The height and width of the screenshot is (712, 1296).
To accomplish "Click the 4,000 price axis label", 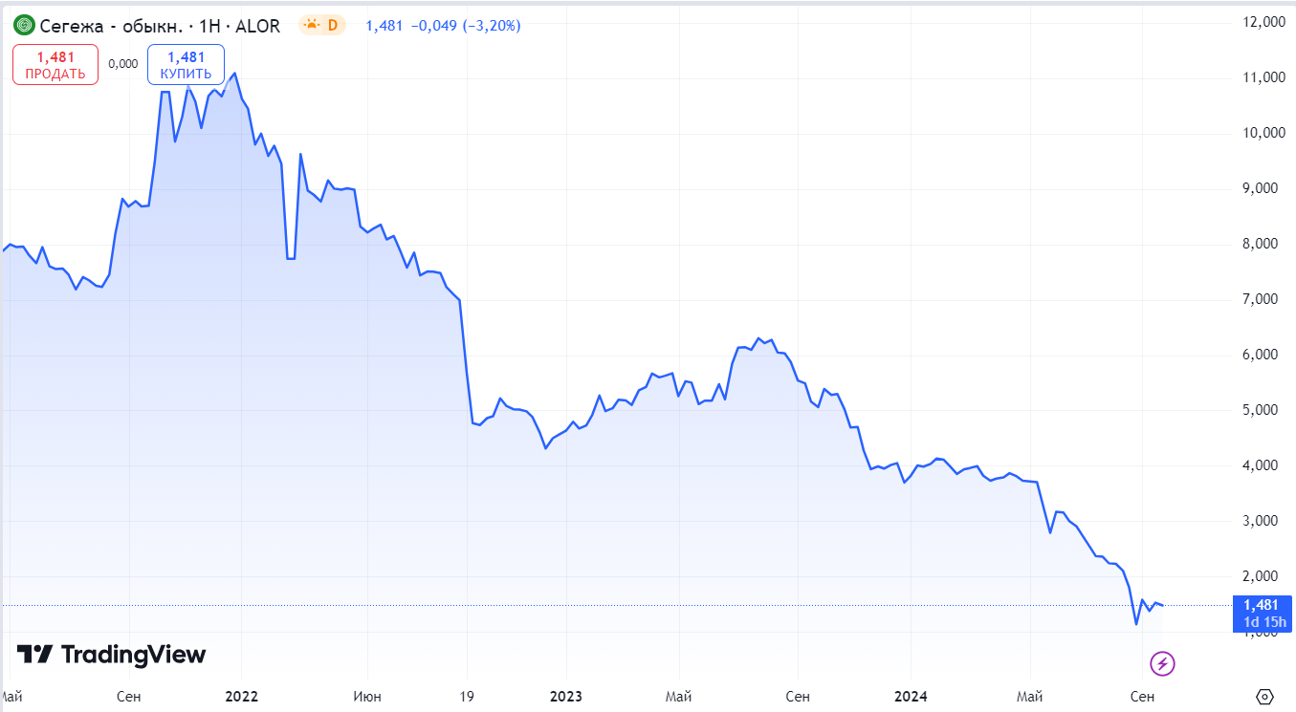I will [x=1262, y=465].
